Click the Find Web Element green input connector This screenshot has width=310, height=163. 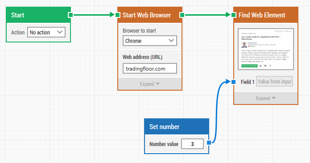[x=233, y=15]
